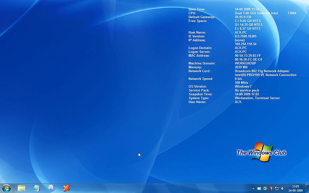
Task: Open Windows Explorer from the taskbar
Action: tap(21, 188)
